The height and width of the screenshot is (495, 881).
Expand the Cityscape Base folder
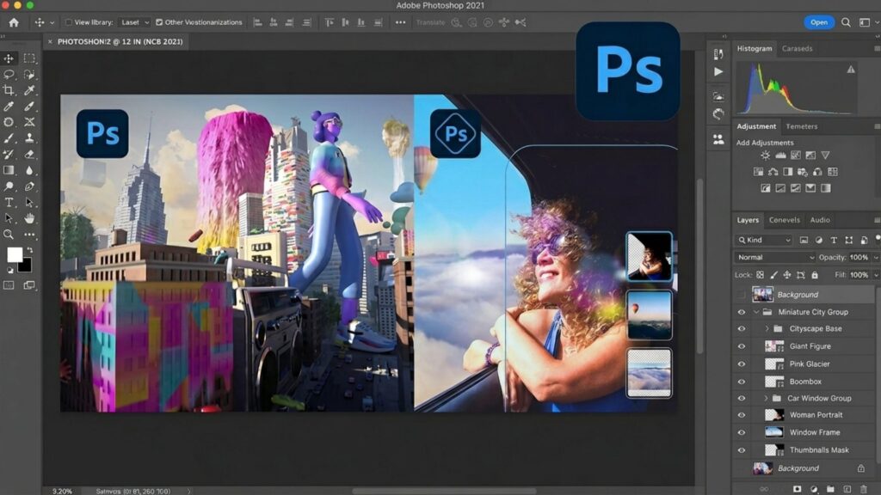pyautogui.click(x=767, y=329)
